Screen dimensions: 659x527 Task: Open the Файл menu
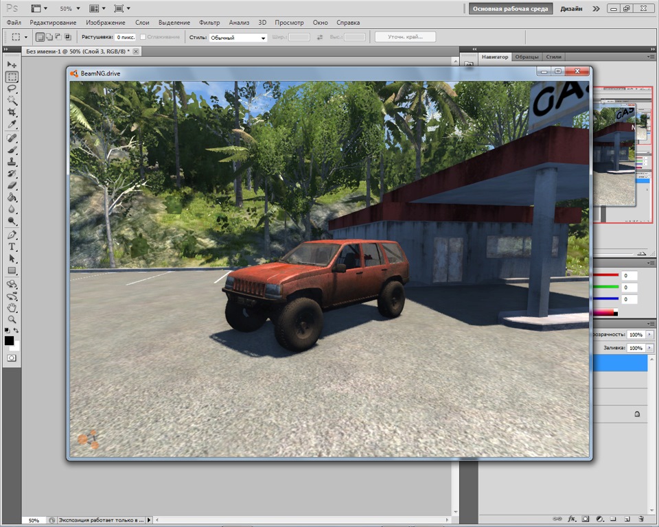(x=14, y=23)
